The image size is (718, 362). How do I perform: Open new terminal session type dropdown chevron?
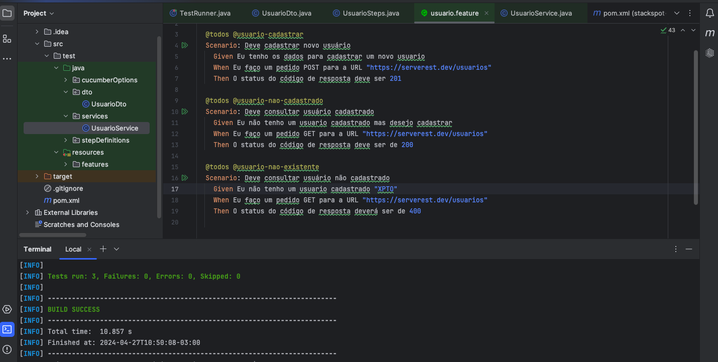pos(116,249)
